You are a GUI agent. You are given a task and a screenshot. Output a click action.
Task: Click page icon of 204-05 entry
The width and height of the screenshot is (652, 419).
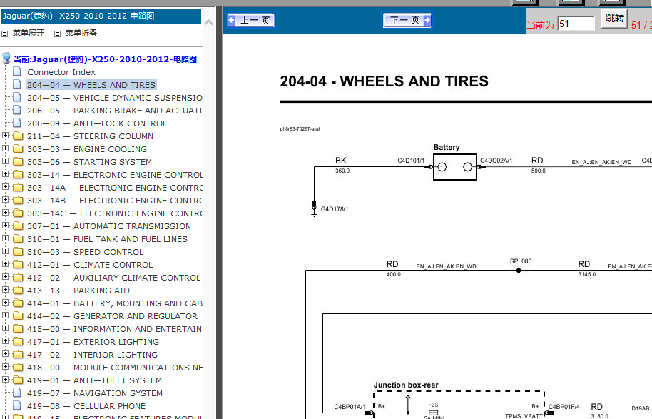tap(17, 97)
